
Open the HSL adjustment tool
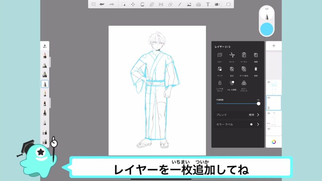pyautogui.click(x=232, y=83)
